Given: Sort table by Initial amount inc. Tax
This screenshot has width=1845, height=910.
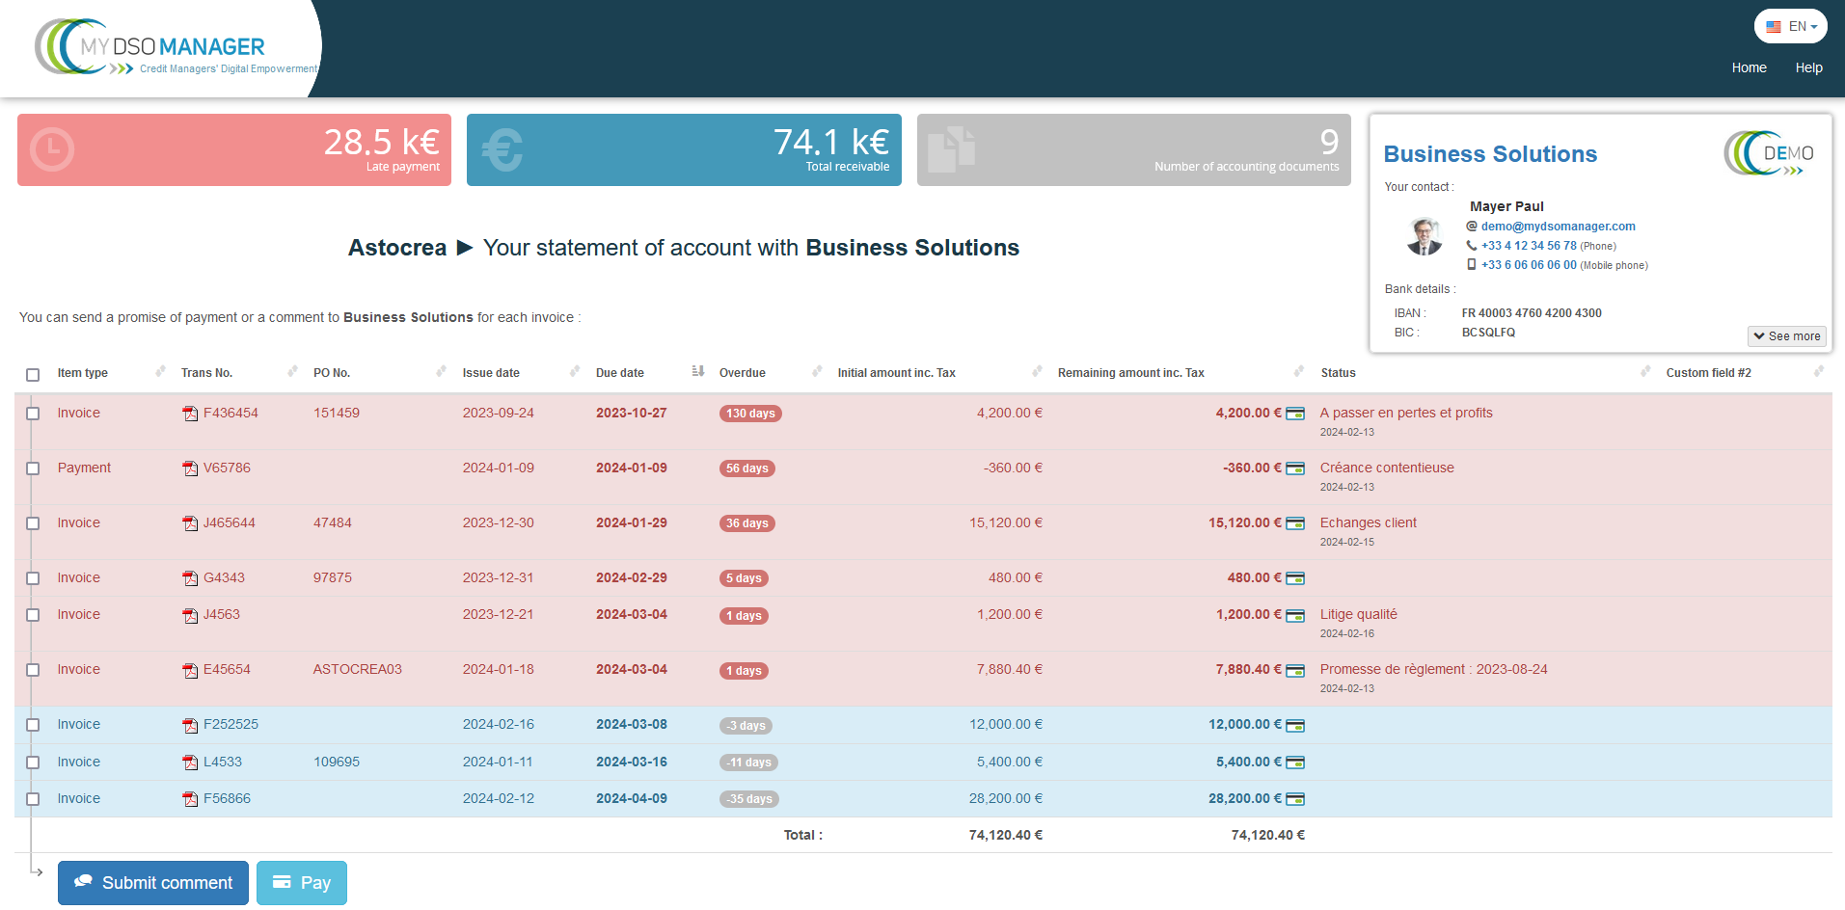Looking at the screenshot, I should [x=940, y=373].
